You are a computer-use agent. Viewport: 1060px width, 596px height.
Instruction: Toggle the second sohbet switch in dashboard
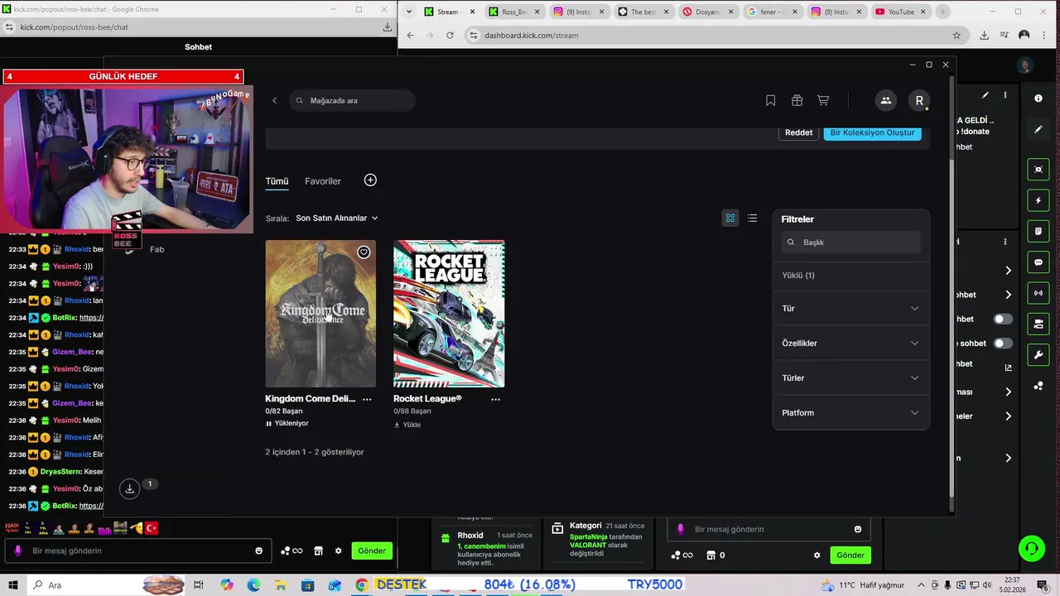click(1003, 343)
